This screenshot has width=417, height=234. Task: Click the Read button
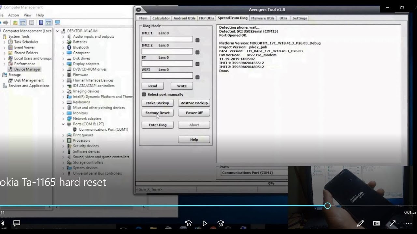[153, 86]
